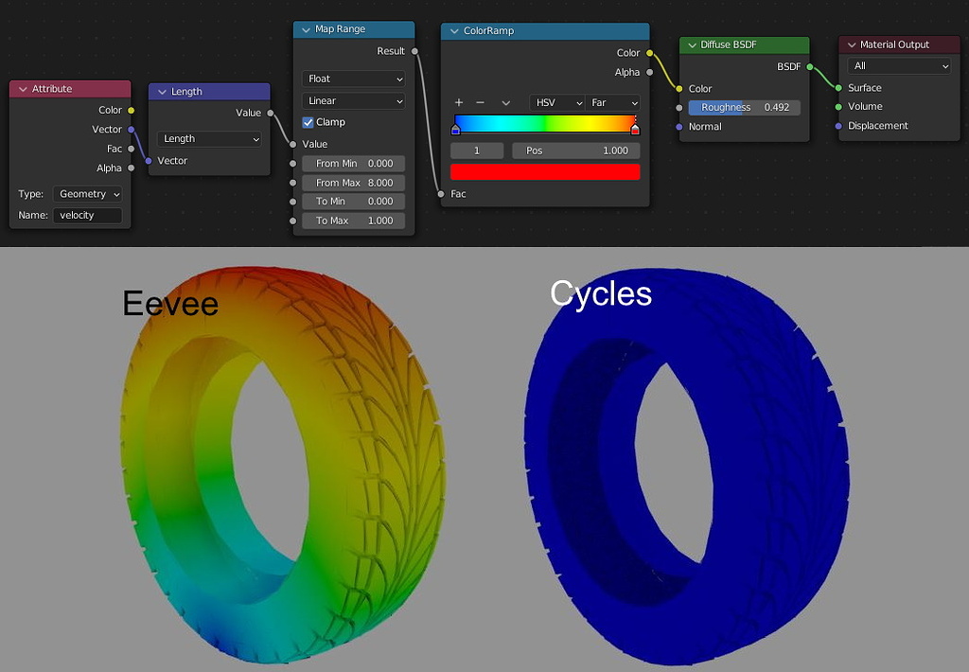Click the rainbow gradient bar

tap(545, 123)
